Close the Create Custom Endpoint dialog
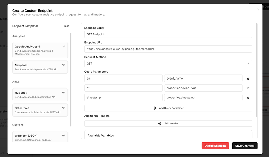 pyautogui.click(x=257, y=9)
